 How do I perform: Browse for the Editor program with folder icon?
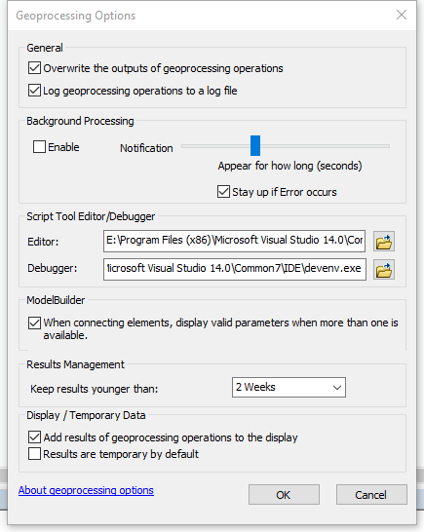click(x=384, y=242)
